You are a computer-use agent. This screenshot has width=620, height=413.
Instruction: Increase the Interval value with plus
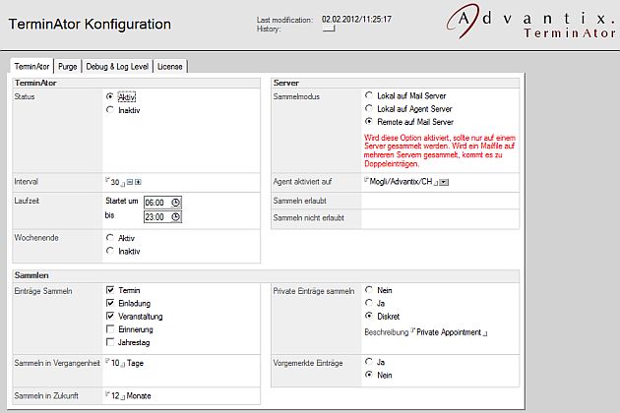138,182
